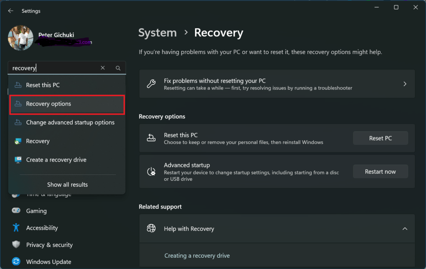Click Peter Gichuki's profile picture
This screenshot has height=269, width=426.
click(x=20, y=37)
